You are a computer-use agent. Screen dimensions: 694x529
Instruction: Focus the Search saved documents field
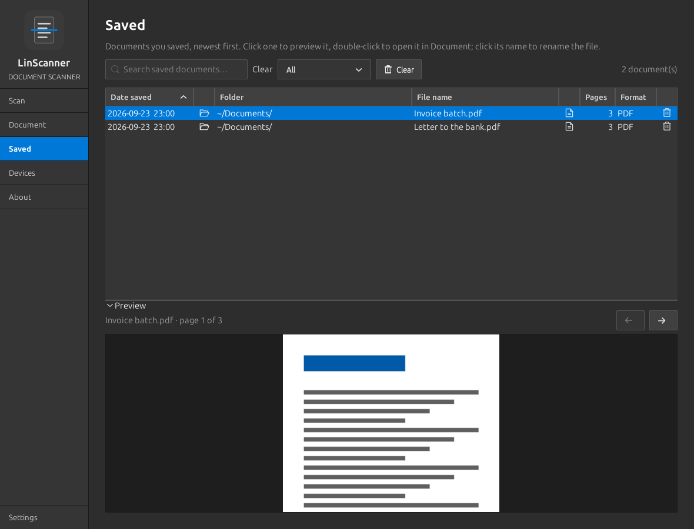[x=176, y=69]
